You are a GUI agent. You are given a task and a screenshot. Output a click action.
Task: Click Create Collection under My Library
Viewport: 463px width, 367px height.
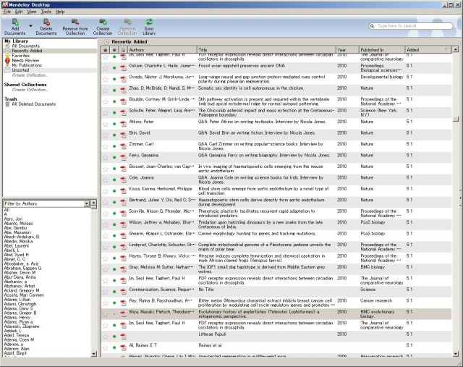click(30, 75)
